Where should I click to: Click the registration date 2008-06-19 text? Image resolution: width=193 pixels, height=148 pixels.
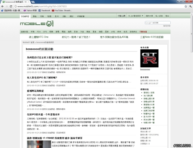149,81
